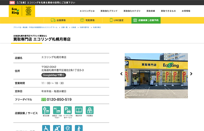Screen dimensions: 204x131
Task: Go to the 北海道 breadcrumb
Action: tap(74, 27)
